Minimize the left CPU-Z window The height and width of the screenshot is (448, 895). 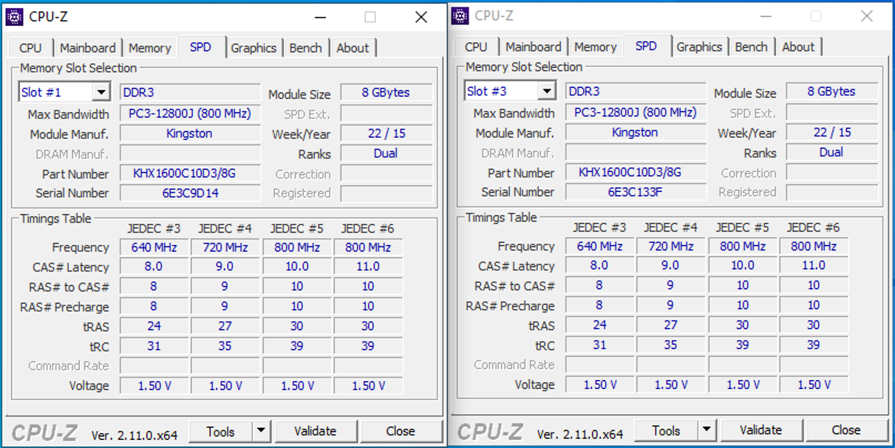pyautogui.click(x=320, y=17)
